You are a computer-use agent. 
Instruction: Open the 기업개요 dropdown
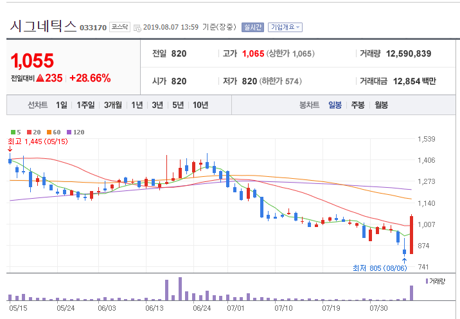coord(285,27)
